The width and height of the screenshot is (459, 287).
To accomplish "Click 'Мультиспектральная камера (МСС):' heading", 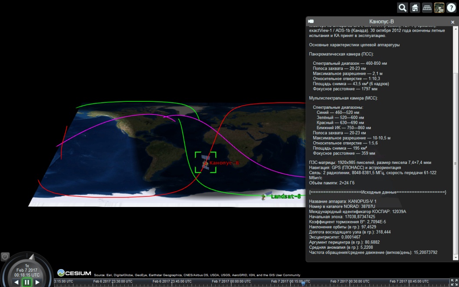I will click(343, 98).
